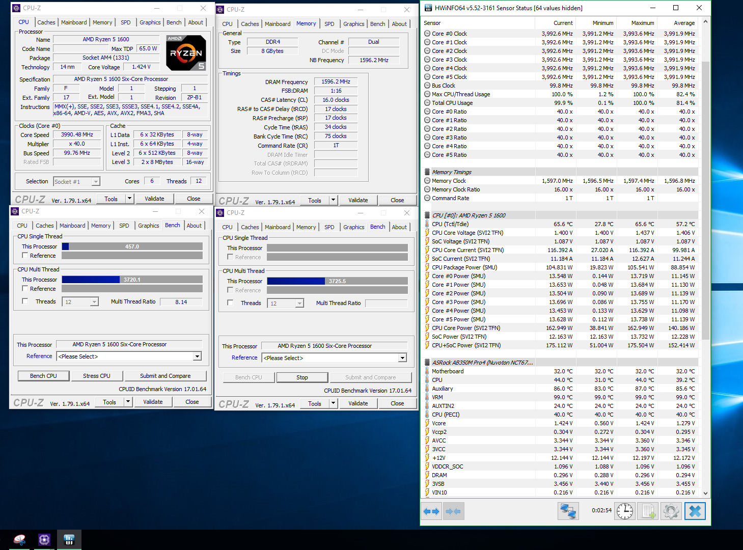The width and height of the screenshot is (743, 550).
Task: Switch to SPD tab in Memory window
Action: (x=329, y=24)
